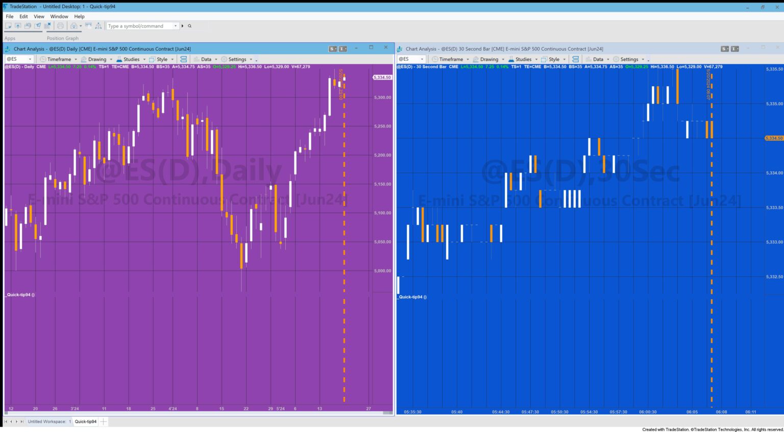Image resolution: width=784 pixels, height=432 pixels.
Task: Open the Window menu
Action: (x=59, y=16)
